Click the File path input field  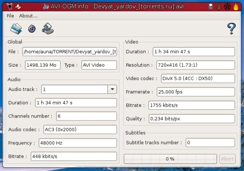(x=69, y=52)
